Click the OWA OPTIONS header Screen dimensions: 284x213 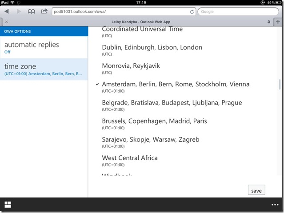(x=44, y=31)
